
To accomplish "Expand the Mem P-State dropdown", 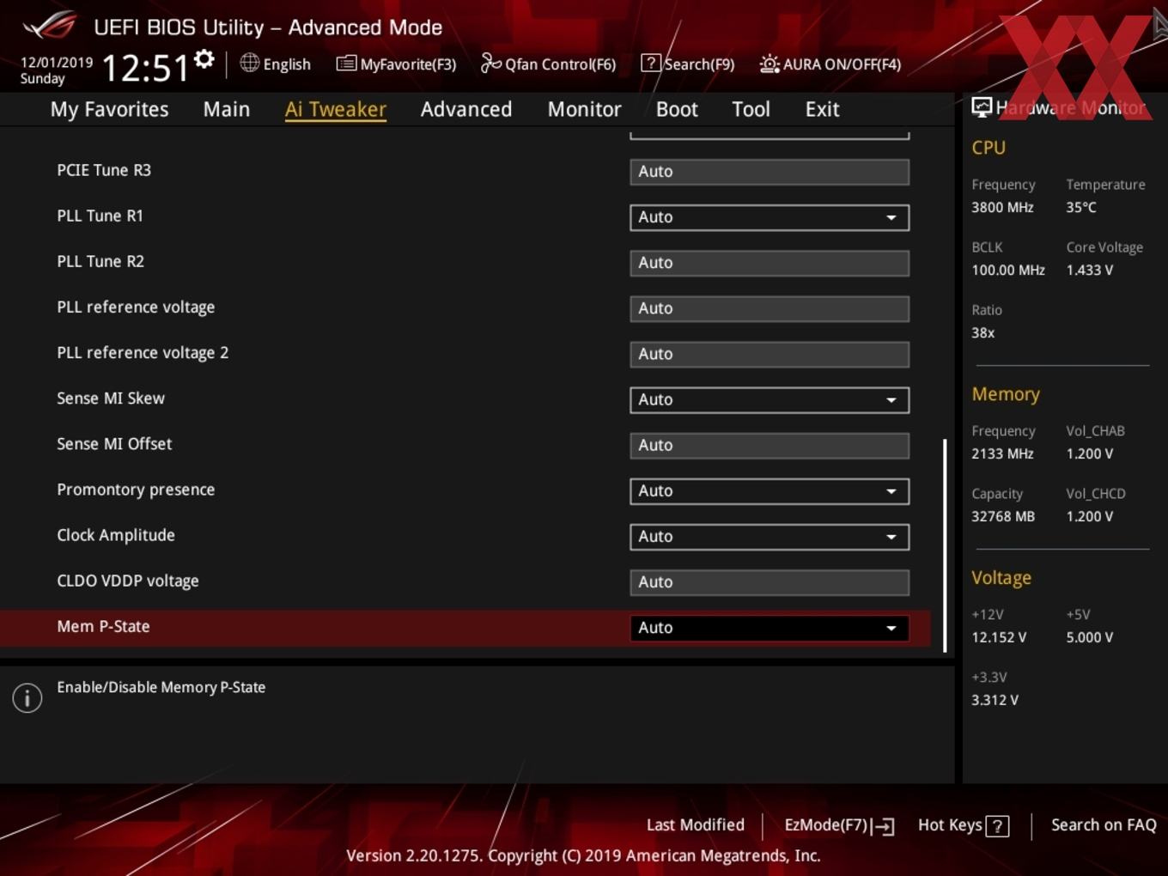I will coord(770,628).
